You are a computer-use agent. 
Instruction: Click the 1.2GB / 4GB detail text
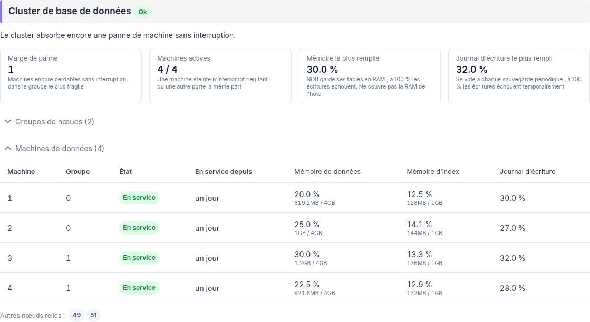tap(311, 263)
